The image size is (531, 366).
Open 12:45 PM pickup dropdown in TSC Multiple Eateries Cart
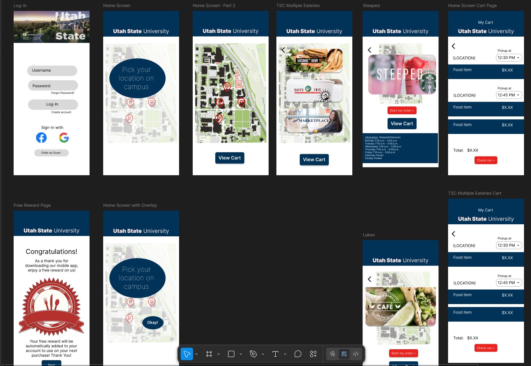pos(509,283)
